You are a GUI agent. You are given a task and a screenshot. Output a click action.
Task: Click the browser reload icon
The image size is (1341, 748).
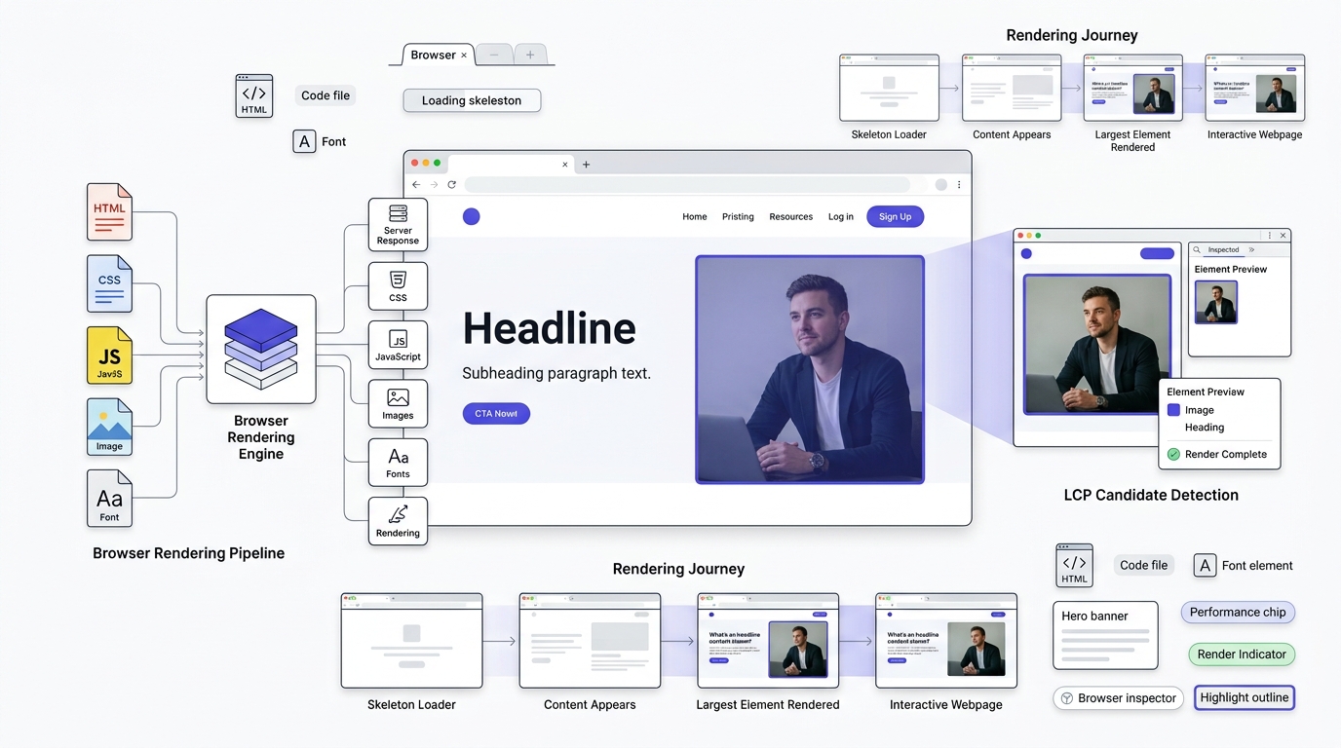pos(451,185)
